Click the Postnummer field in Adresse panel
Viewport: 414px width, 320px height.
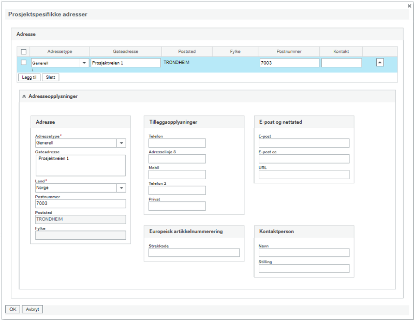coord(81,203)
